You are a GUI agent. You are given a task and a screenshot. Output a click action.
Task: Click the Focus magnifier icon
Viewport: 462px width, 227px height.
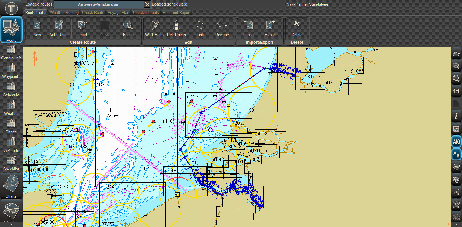click(x=128, y=26)
